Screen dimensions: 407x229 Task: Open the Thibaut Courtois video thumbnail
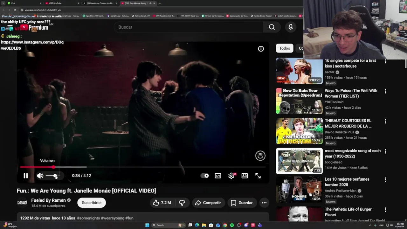(299, 131)
